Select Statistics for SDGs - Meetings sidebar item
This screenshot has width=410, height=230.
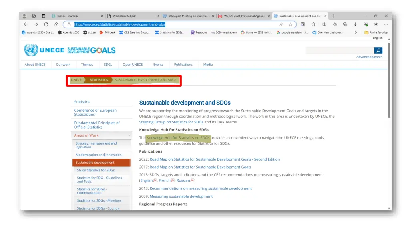[x=99, y=200]
